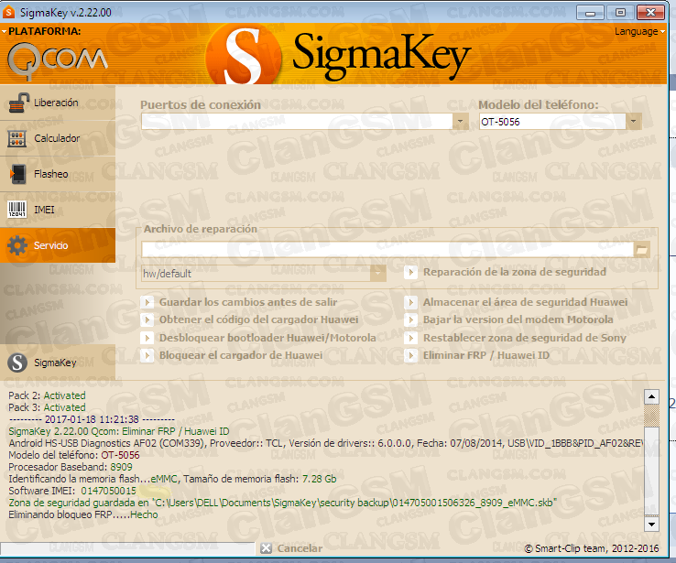Click the Flasheo phone icon
The width and height of the screenshot is (676, 563).
[x=17, y=174]
